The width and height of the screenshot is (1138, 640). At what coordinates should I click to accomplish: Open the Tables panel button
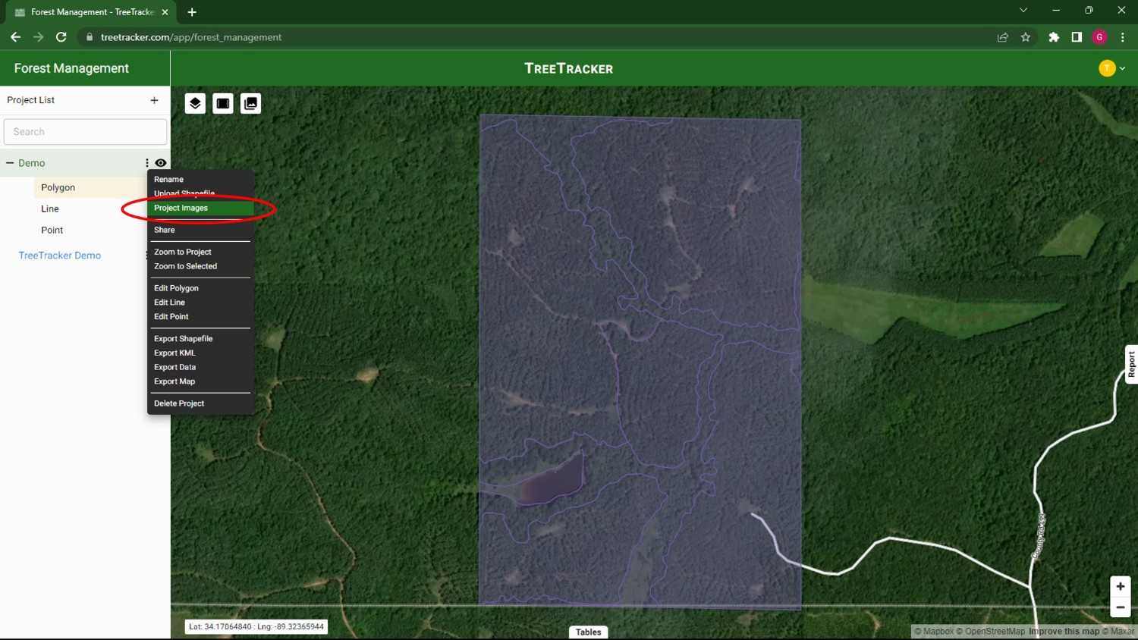tap(588, 632)
